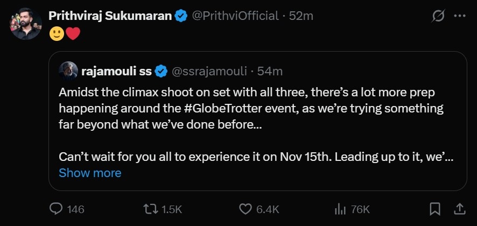The height and width of the screenshot is (226, 477).
Task: Click the rajamouli ss display name
Action: (x=116, y=71)
